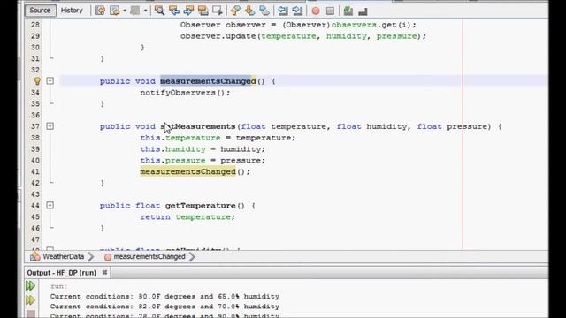This screenshot has width=566, height=318.
Task: Collapse the measurementsChanged method fold
Action: (50, 81)
